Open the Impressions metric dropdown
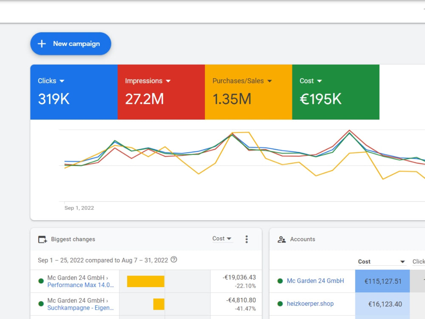Viewport: 425px width, 319px height. pyautogui.click(x=148, y=81)
